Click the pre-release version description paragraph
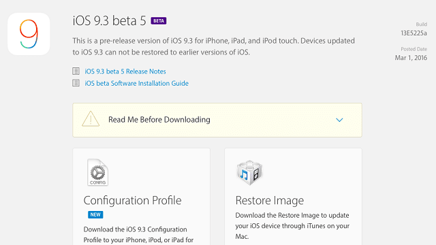The width and height of the screenshot is (436, 245). [213, 46]
